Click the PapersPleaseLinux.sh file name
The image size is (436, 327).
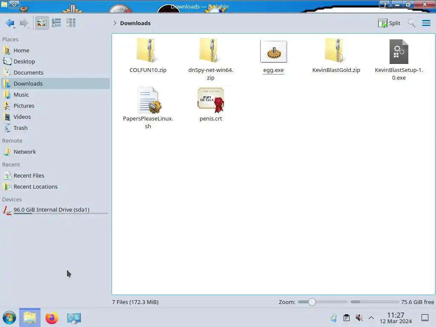148,122
